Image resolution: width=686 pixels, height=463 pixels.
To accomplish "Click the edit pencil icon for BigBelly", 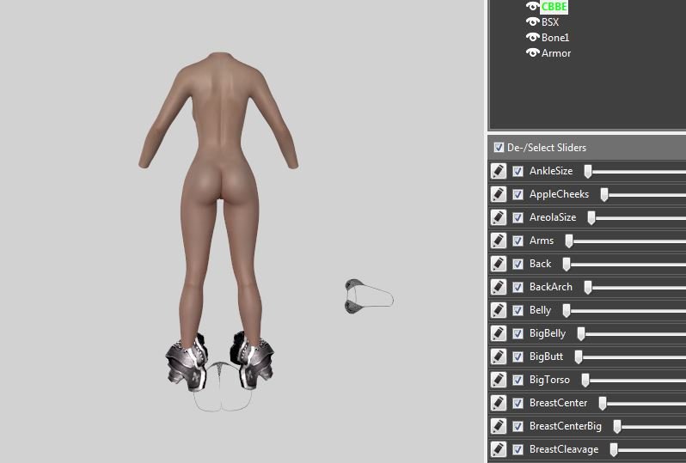I will 499,333.
